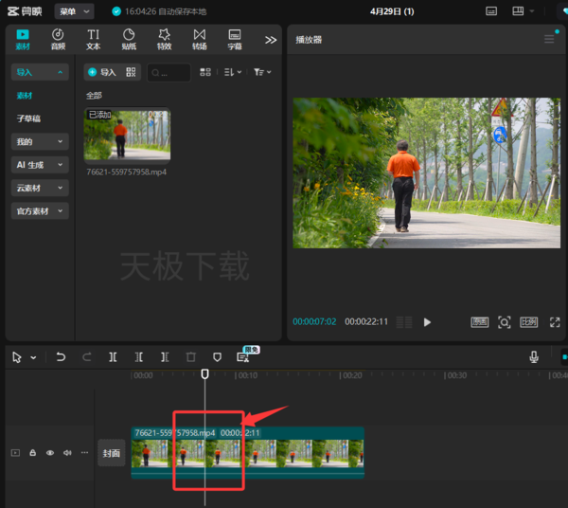This screenshot has width=568, height=508.
Task: Click the microphone record voiceover icon
Action: click(534, 357)
